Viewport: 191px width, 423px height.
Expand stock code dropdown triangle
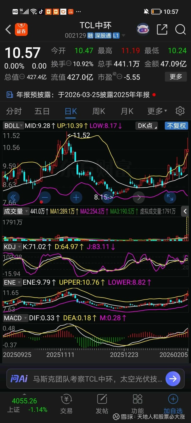click(124, 36)
